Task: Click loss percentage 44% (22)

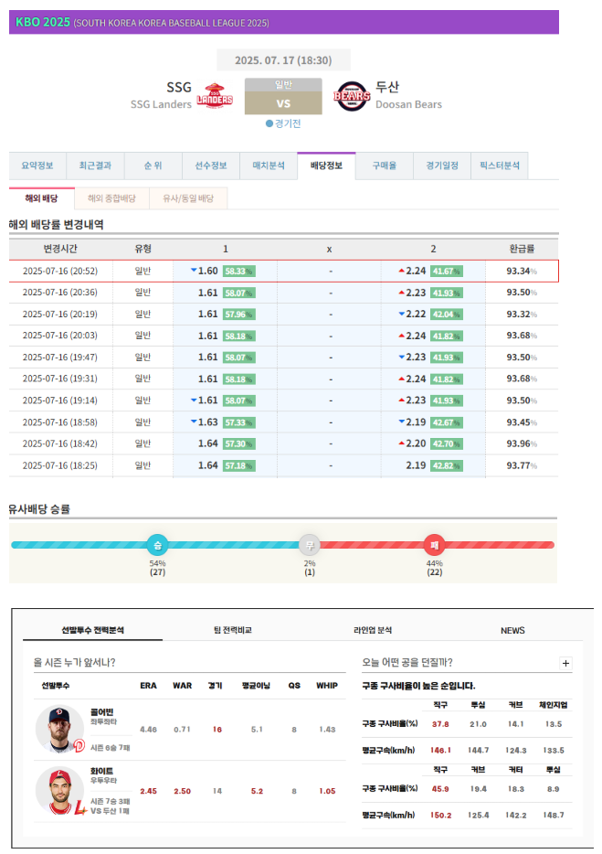Action: click(x=434, y=568)
